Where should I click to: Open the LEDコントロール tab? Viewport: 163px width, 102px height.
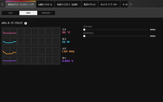click(45, 4)
